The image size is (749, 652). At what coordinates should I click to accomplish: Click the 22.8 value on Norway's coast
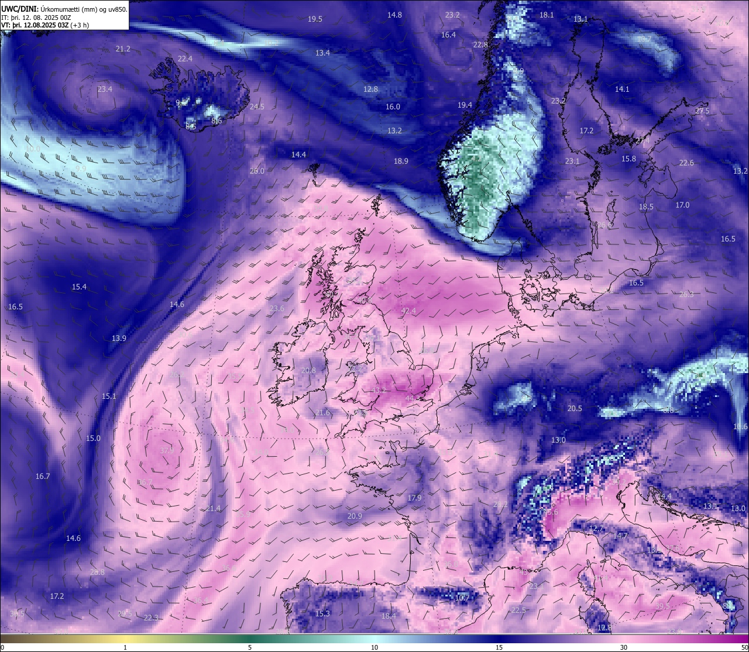(x=480, y=45)
